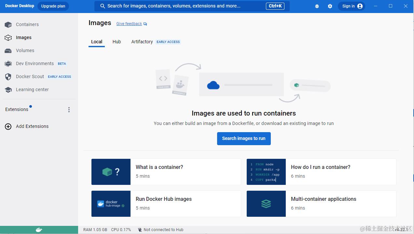Click the EARLY ACCESS badge beside Docker Scout

pyautogui.click(x=60, y=77)
